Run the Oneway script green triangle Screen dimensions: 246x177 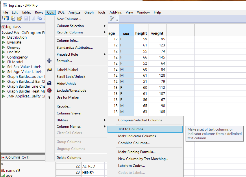pos(3,47)
